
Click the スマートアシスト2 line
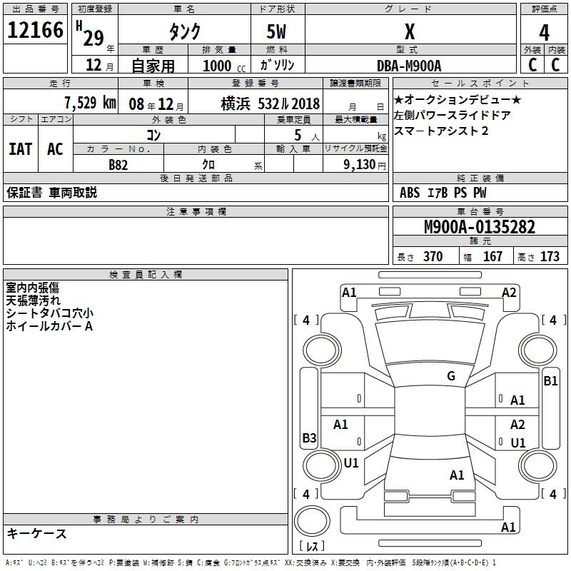point(441,131)
